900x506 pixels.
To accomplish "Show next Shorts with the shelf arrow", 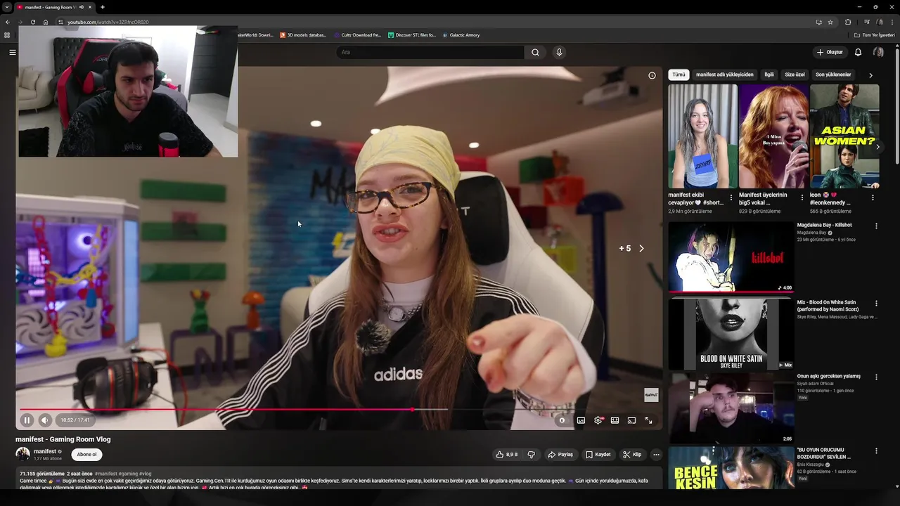I will 877,147.
